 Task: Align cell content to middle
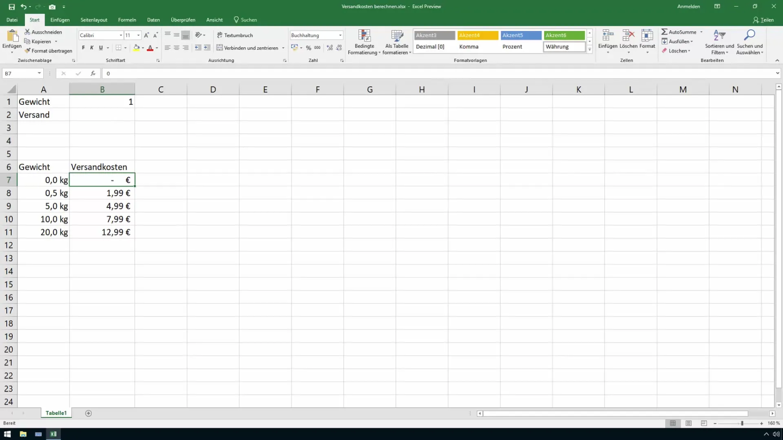pos(177,35)
